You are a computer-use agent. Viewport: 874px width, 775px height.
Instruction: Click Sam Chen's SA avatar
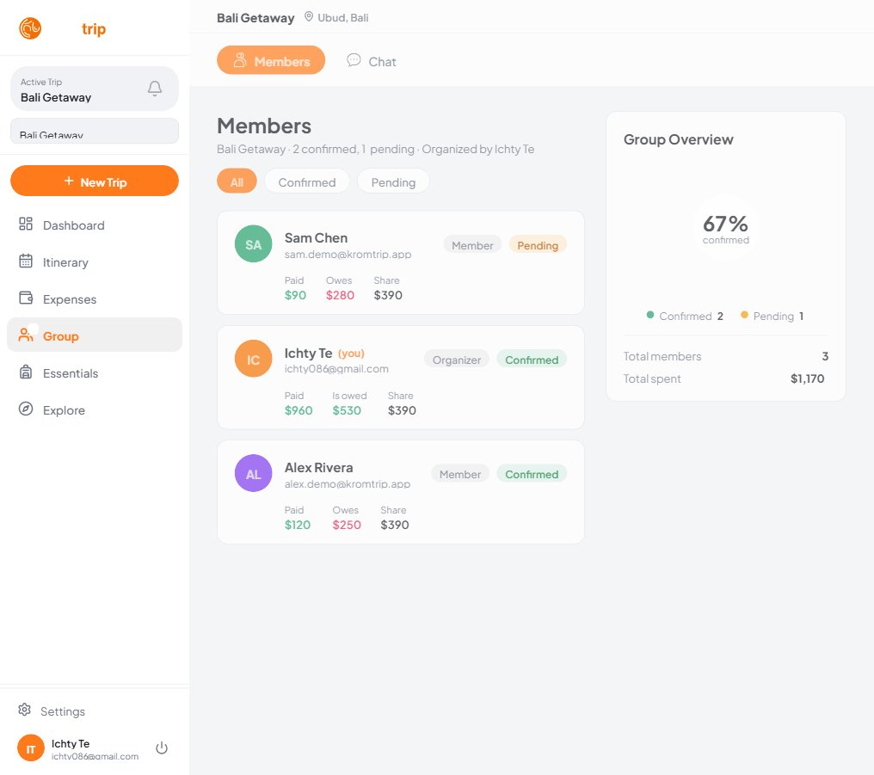point(253,243)
